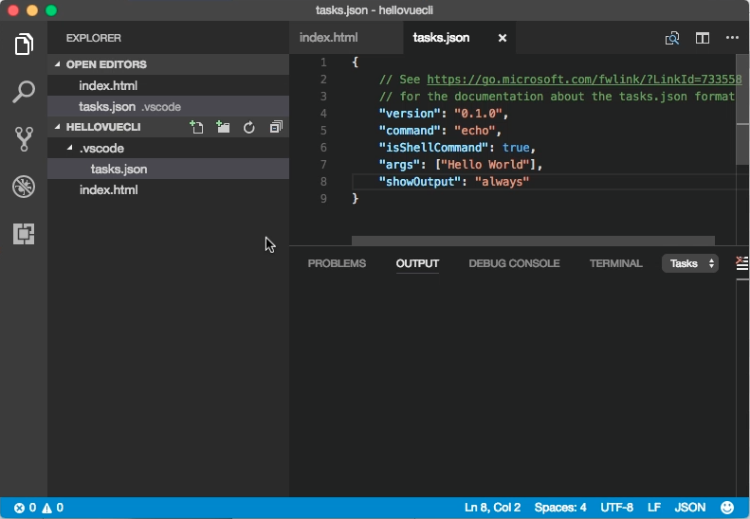Click Spaces: 4 indentation setting

coord(560,508)
